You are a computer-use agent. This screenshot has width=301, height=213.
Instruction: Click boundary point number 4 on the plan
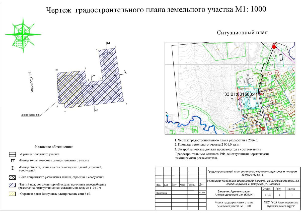click(97, 50)
